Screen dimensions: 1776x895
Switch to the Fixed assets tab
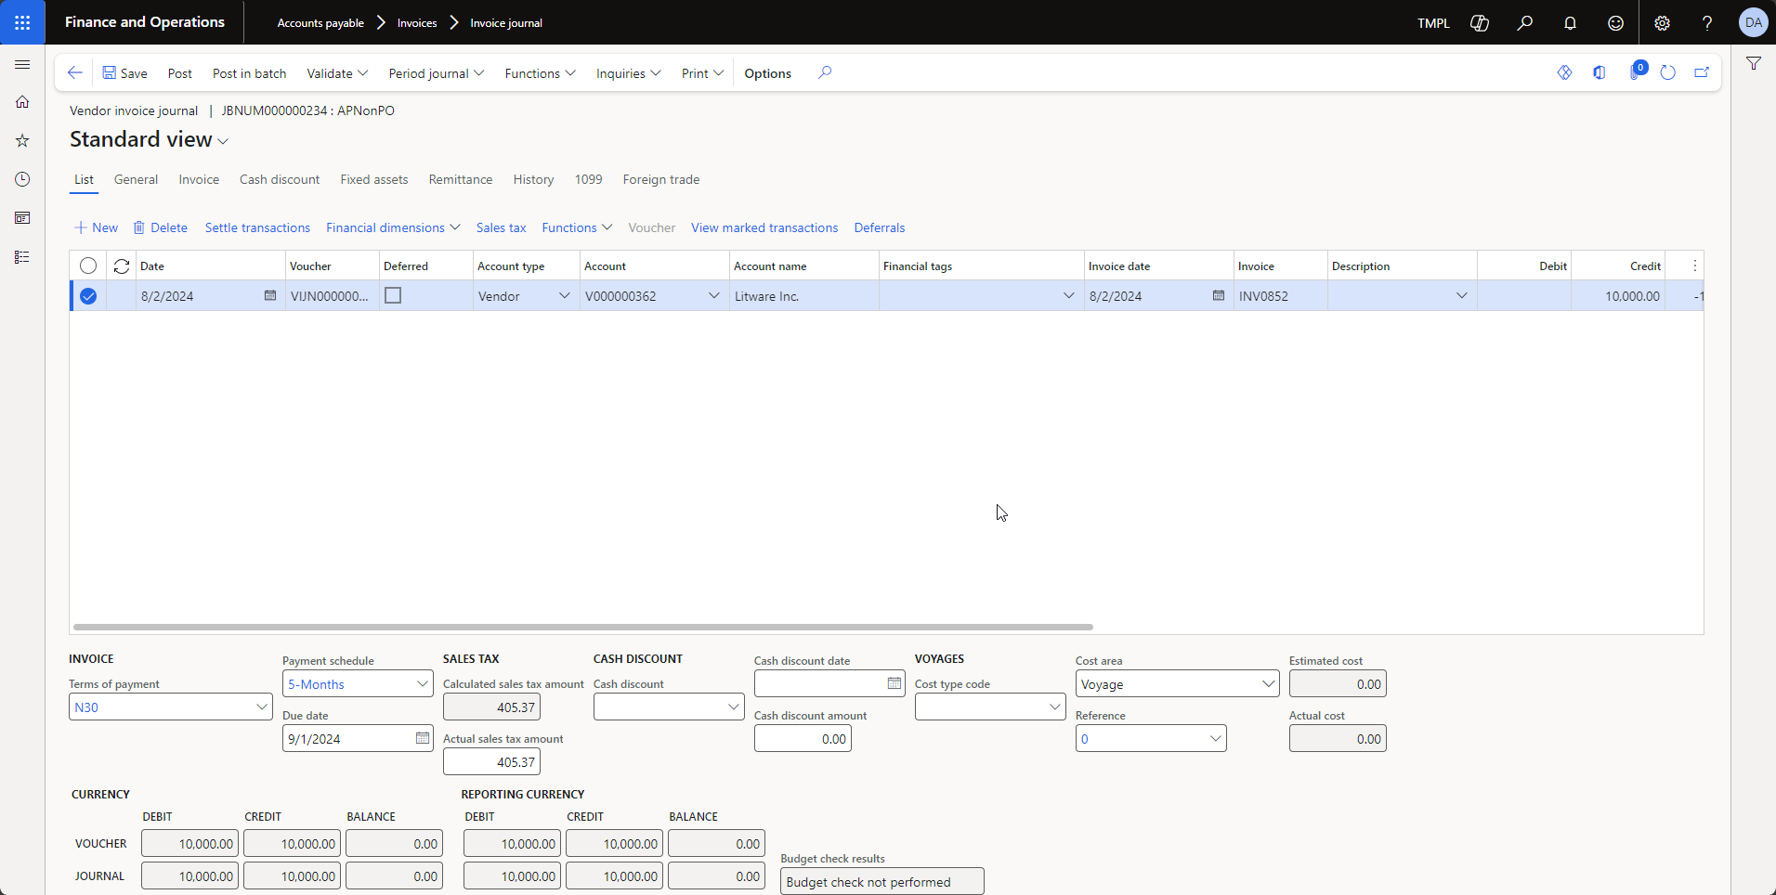[x=374, y=179]
